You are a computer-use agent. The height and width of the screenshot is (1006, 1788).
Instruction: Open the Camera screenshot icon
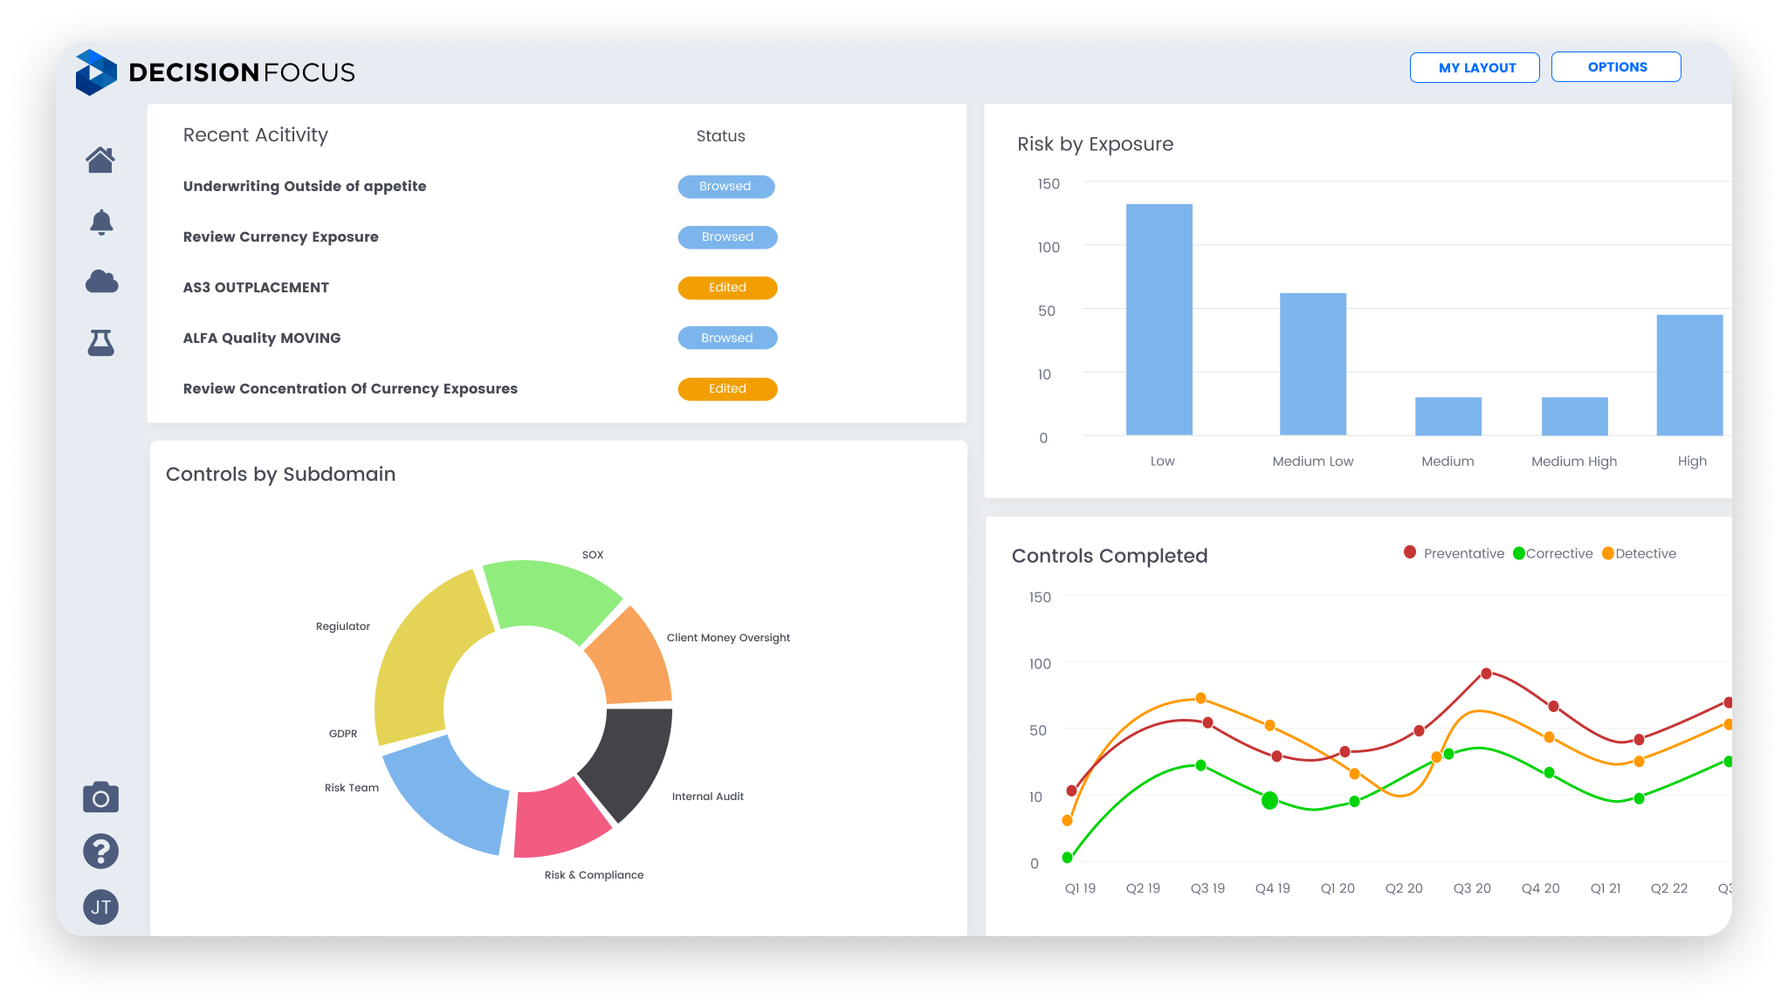click(100, 797)
